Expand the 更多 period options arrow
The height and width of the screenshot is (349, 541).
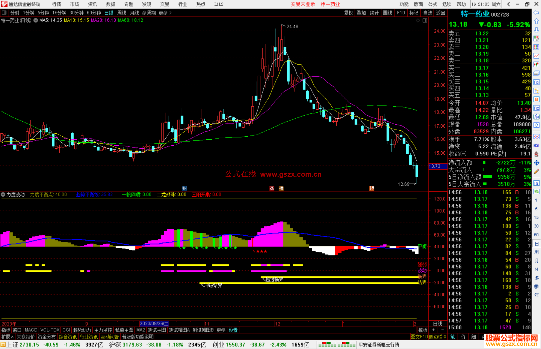(x=170, y=13)
